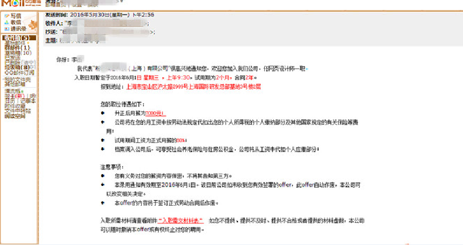Click the QQ Mail logo
The height and width of the screenshot is (245, 463).
19,5
